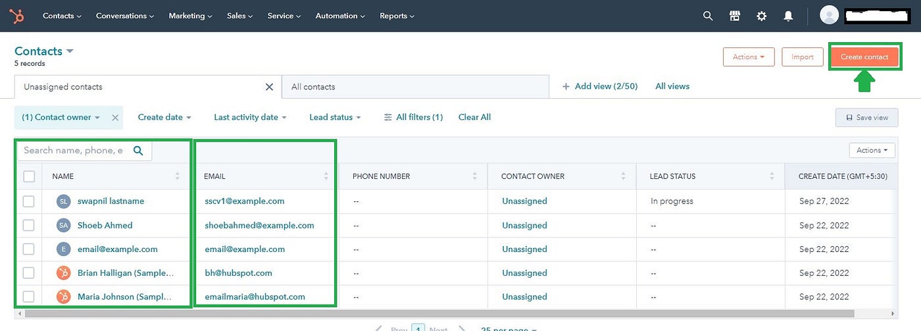Click the search magnifier in contacts search box

[138, 151]
